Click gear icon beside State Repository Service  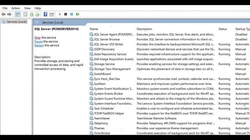tap(91, 54)
